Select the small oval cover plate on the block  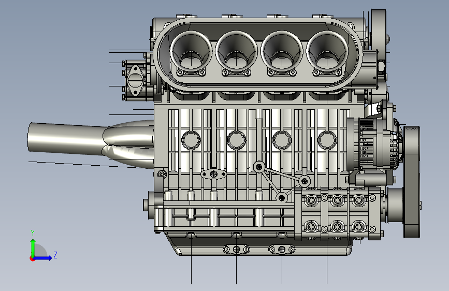pyautogui.click(x=213, y=174)
